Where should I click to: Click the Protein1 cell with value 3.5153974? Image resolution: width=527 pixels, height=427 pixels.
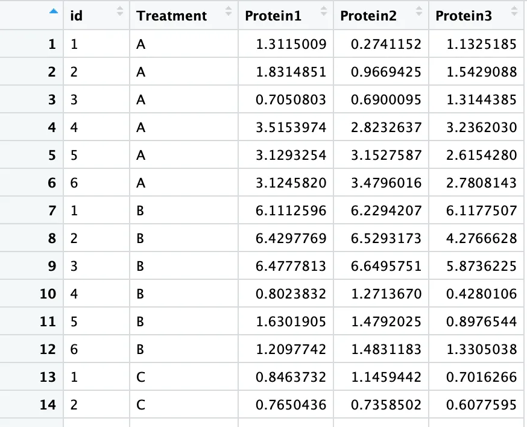coord(291,127)
